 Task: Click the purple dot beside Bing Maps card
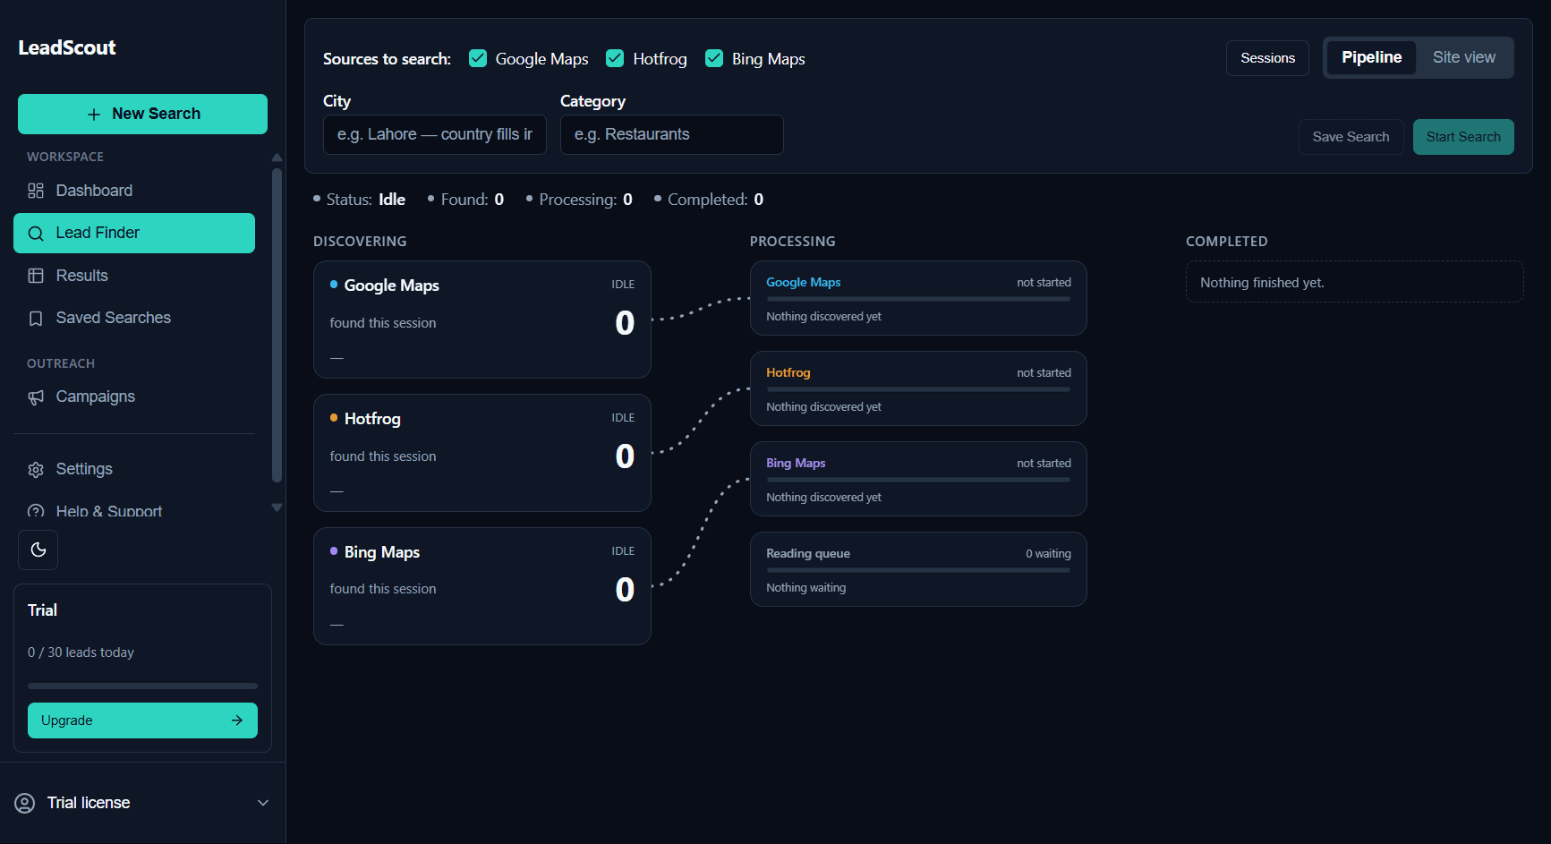(x=334, y=551)
